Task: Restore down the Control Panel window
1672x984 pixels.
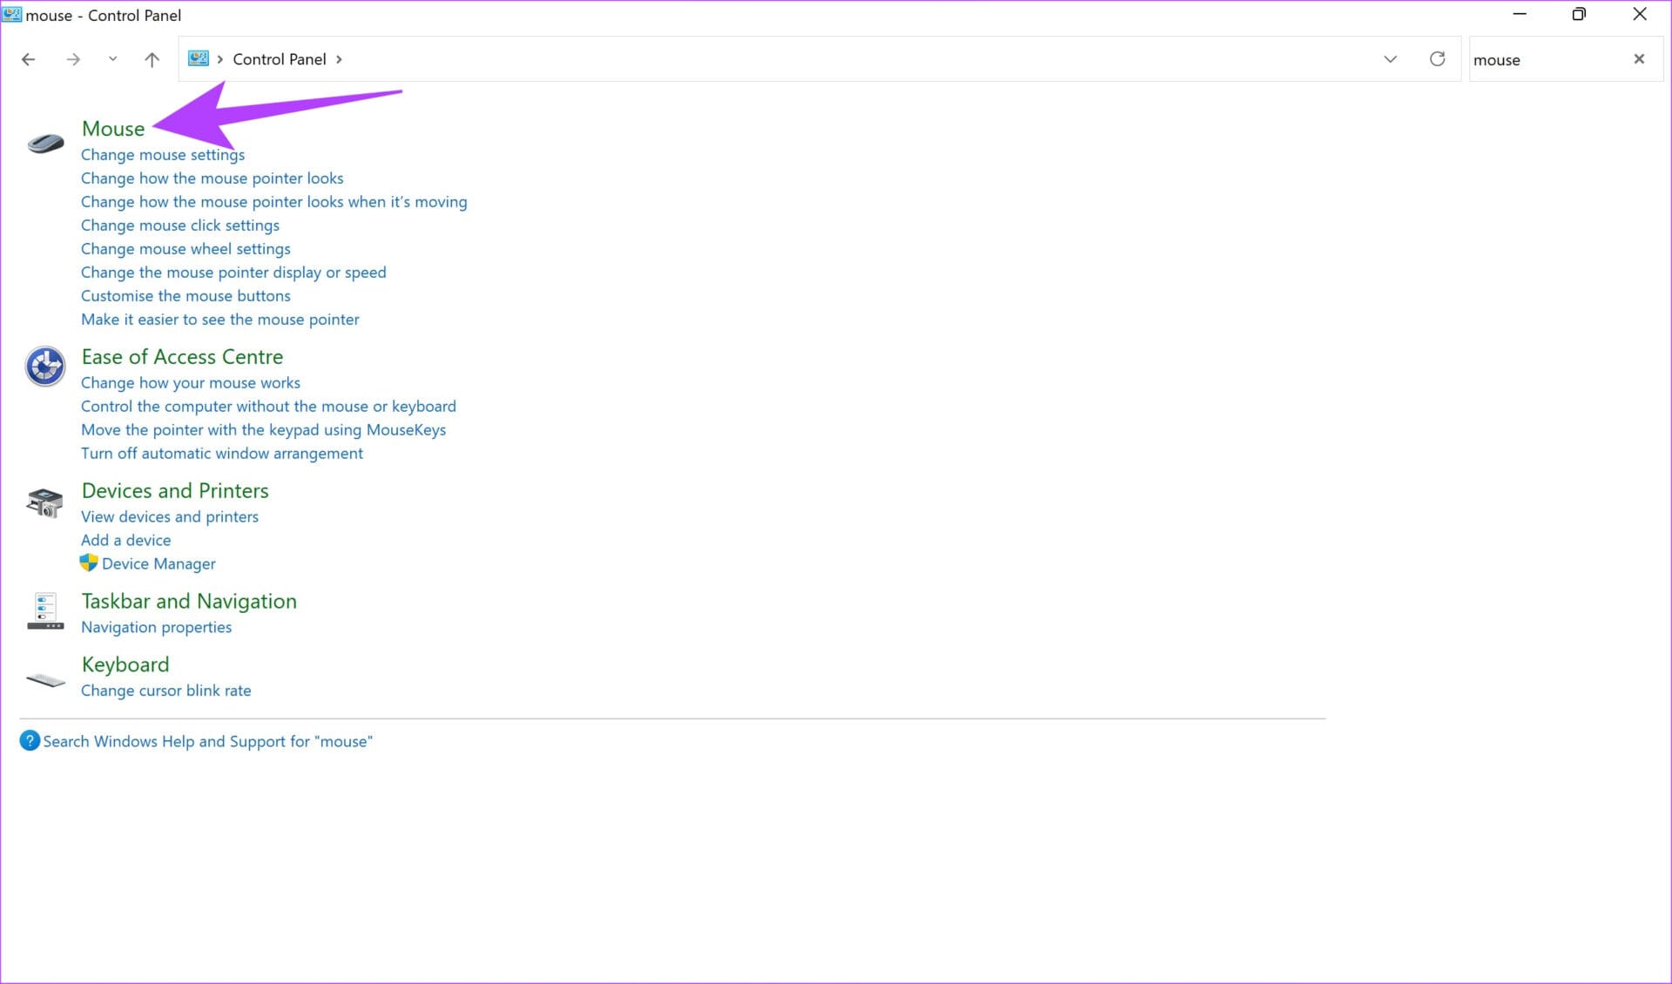Action: pos(1579,14)
